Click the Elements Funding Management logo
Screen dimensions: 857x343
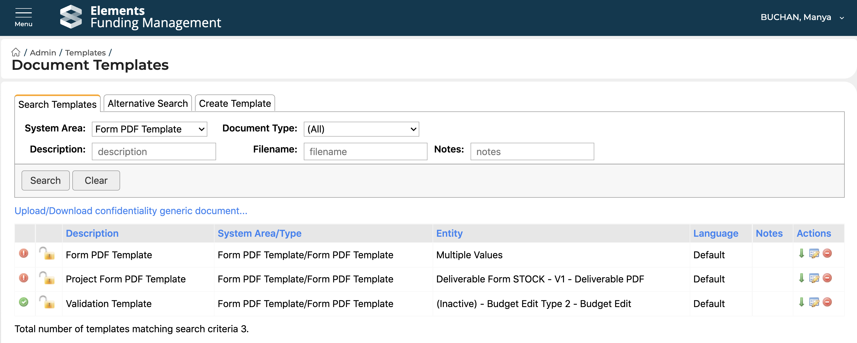71,17
